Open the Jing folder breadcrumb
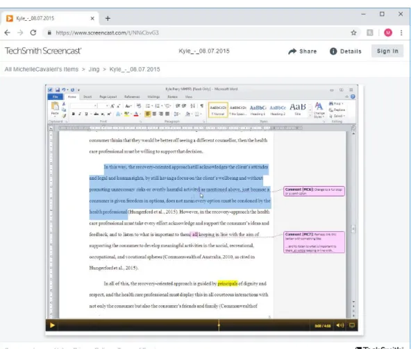The width and height of the screenshot is (411, 349). 94,69
